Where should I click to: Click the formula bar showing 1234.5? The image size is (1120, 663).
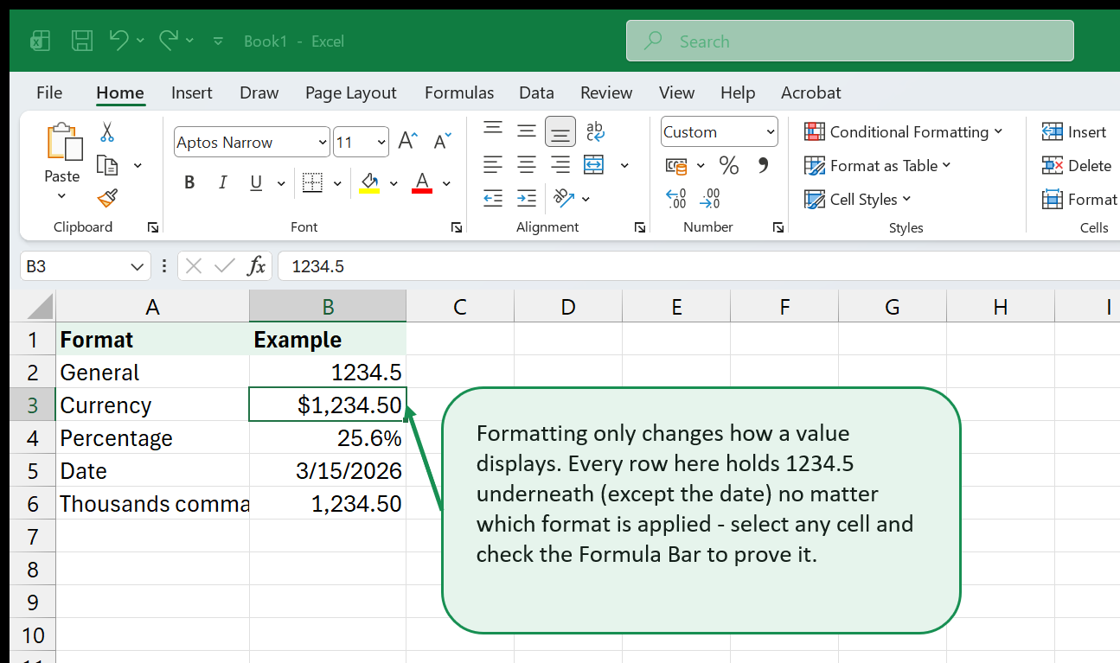coord(697,266)
